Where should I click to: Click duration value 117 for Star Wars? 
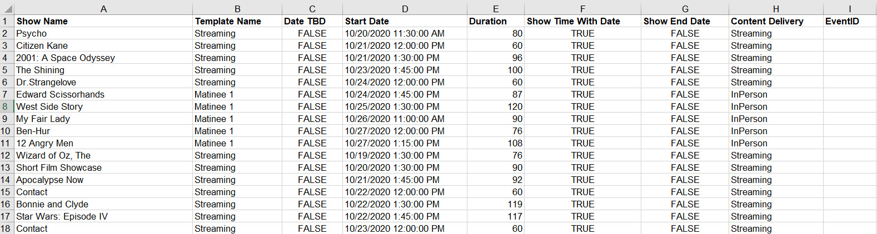[x=496, y=216]
